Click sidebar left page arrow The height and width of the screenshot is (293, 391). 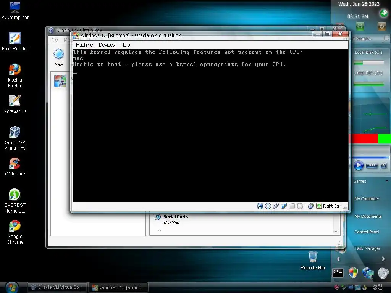338,259
